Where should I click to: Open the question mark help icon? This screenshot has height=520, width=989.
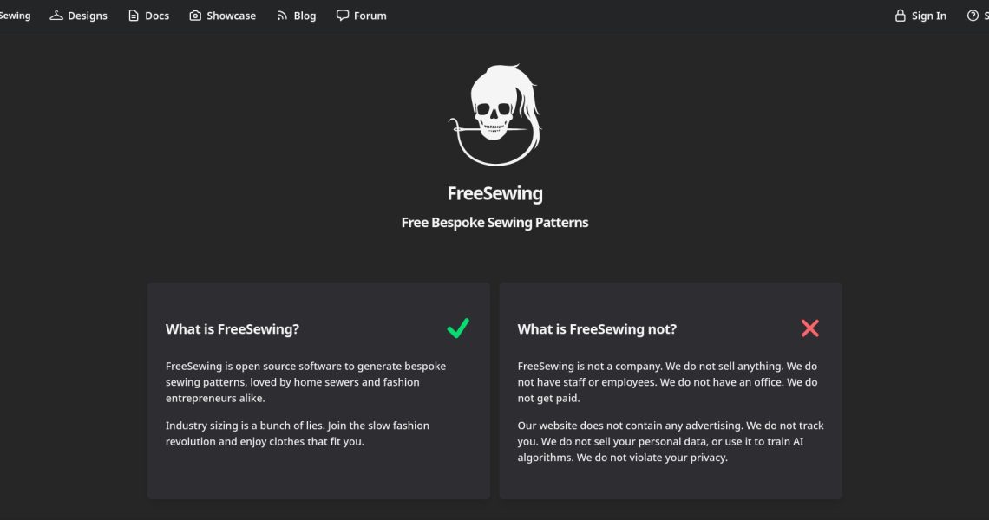tap(973, 15)
